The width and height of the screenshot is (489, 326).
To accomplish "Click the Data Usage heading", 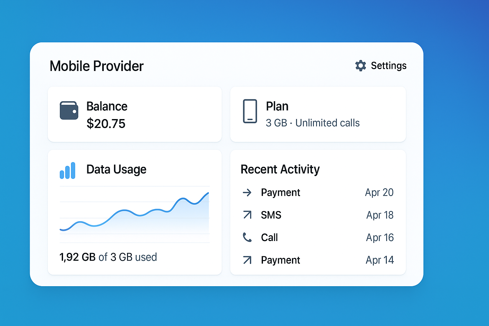I will 117,169.
